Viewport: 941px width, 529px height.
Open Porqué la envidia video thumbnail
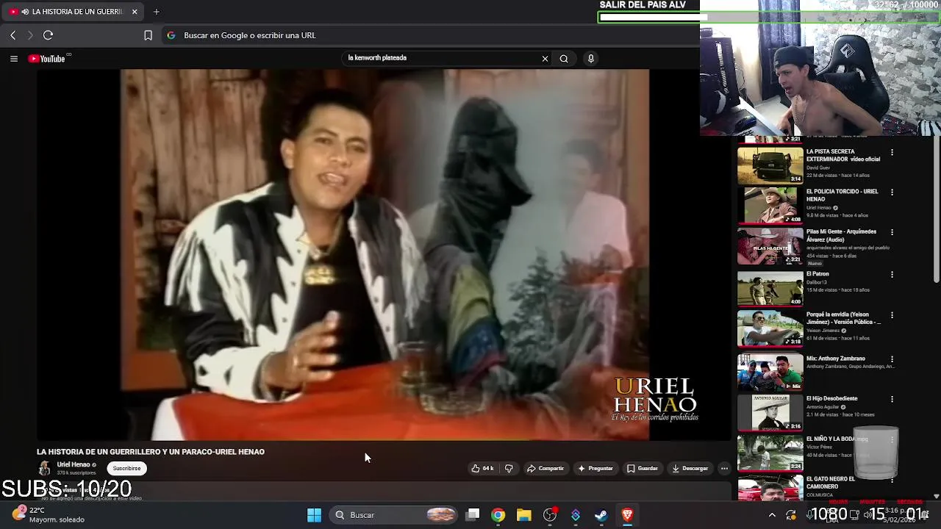(770, 328)
